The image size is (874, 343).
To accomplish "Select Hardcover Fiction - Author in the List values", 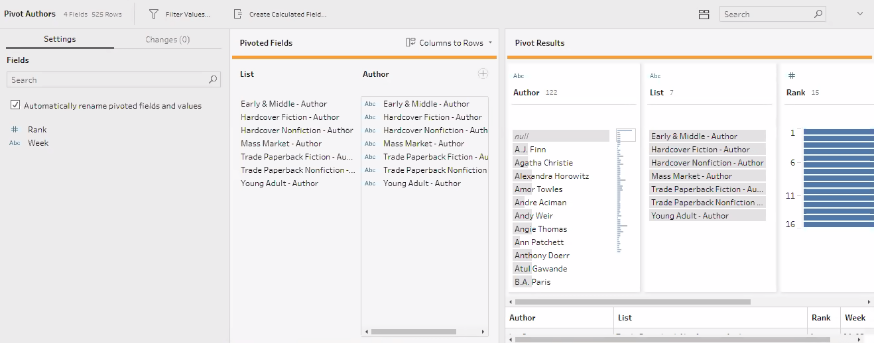I will pos(700,150).
